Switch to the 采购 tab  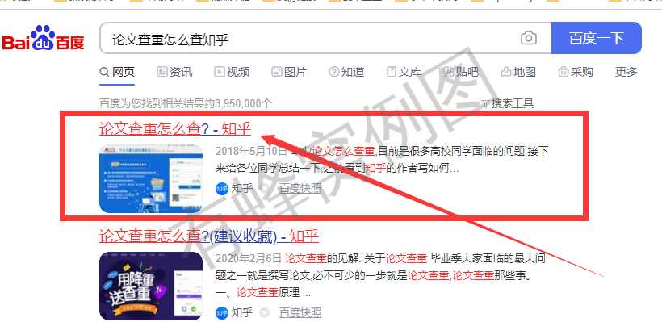[x=576, y=72]
